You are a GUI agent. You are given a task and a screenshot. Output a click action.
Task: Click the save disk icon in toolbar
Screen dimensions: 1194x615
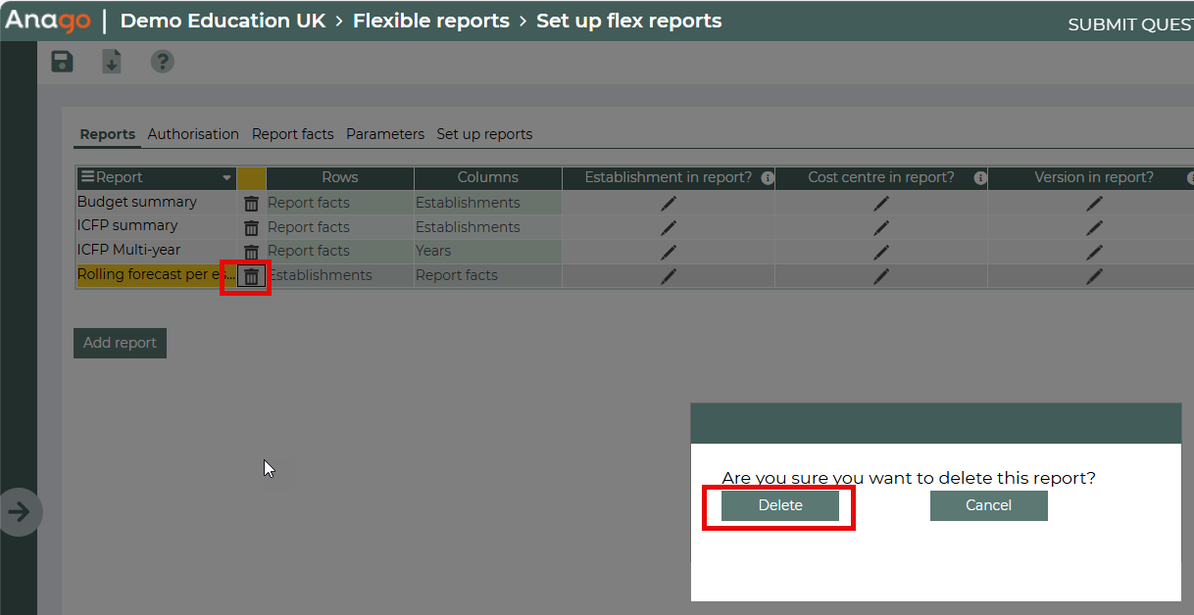click(x=62, y=62)
